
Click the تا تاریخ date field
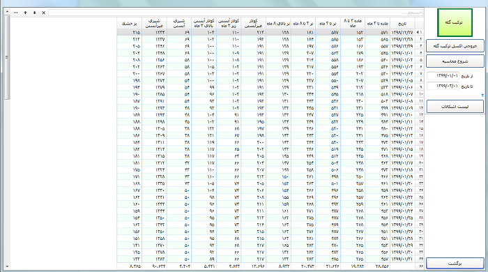pos(443,86)
